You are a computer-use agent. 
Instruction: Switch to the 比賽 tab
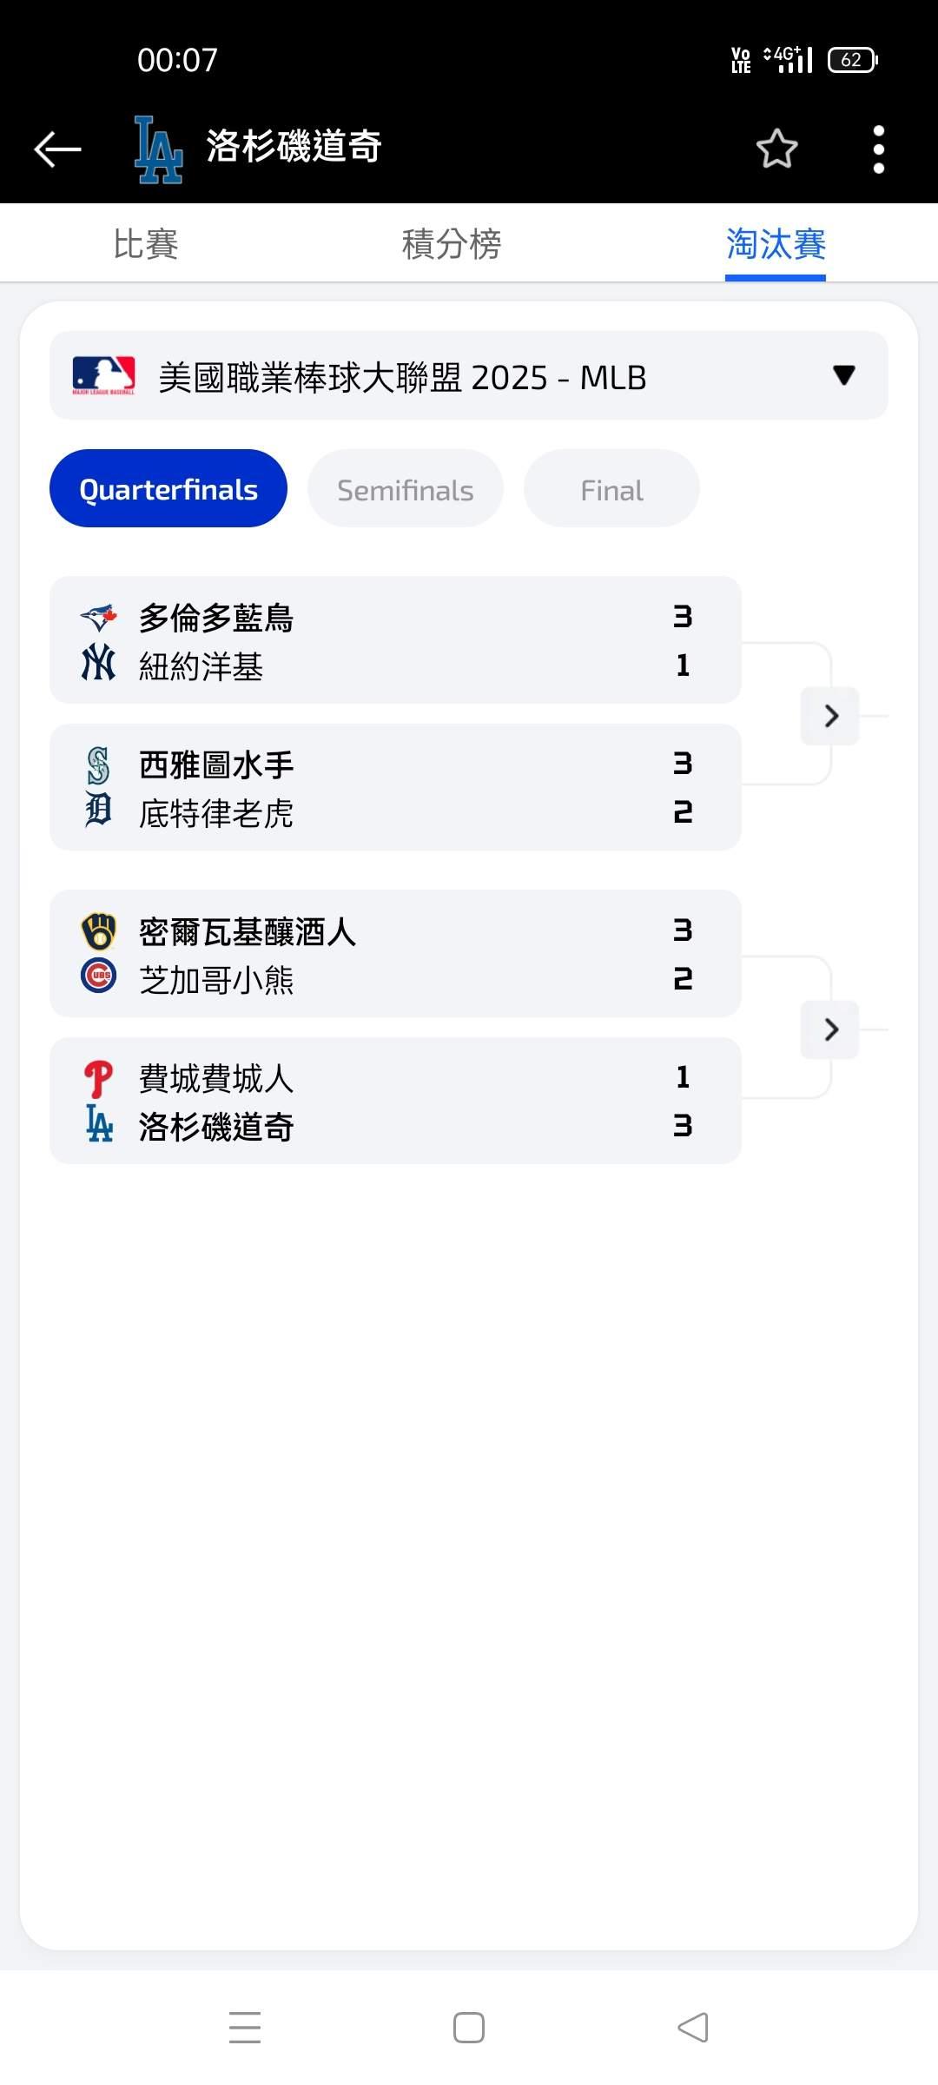[146, 244]
